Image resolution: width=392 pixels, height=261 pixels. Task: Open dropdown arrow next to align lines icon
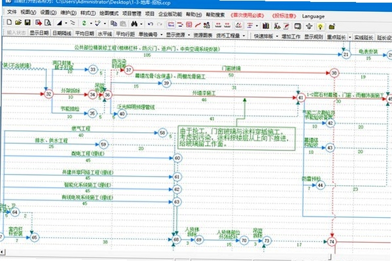click(257, 26)
